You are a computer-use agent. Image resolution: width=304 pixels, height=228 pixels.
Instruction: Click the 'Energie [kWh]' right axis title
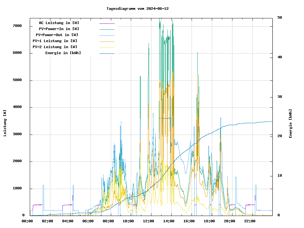[290, 123]
